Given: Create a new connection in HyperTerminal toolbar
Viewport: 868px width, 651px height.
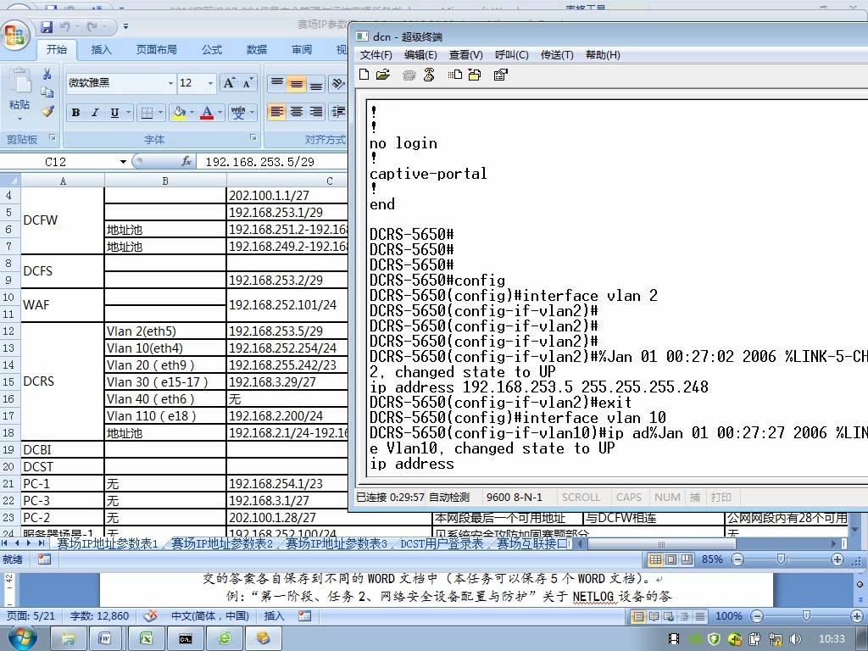Looking at the screenshot, I should [x=364, y=75].
